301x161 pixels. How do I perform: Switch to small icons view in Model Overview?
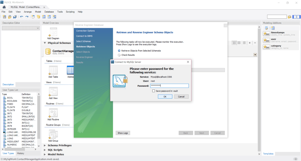tap(239, 43)
